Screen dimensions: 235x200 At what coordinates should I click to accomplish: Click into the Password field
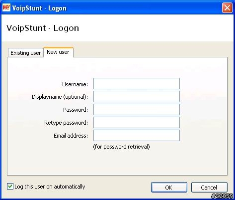137,109
